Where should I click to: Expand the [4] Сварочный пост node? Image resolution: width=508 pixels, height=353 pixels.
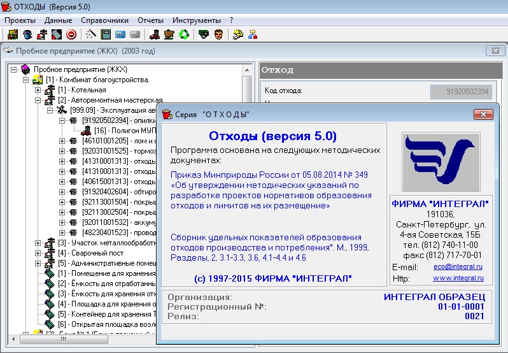tap(38, 253)
